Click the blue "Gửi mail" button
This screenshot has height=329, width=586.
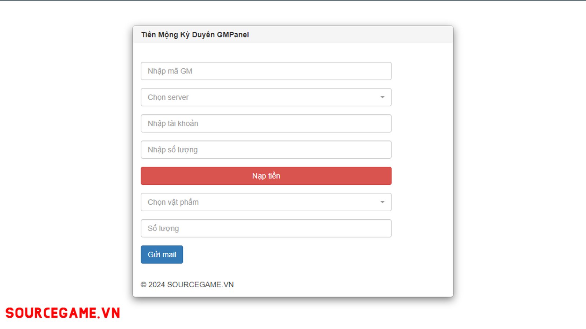162,254
